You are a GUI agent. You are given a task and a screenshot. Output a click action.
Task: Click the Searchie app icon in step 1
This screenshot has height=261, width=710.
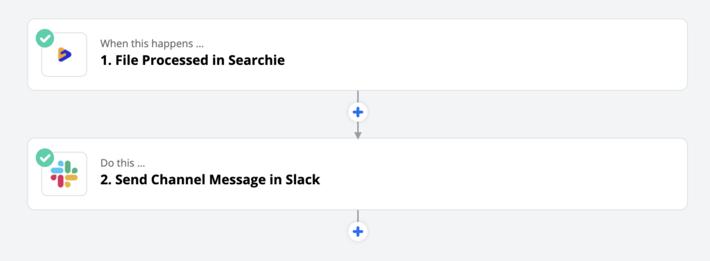click(x=64, y=55)
